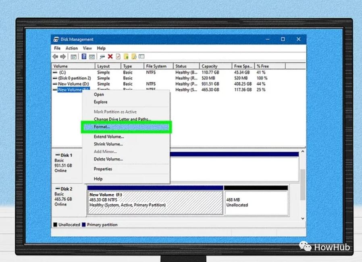The height and width of the screenshot is (262, 362).
Task: Click the show/hide console tree toolbar icon
Action: tap(73, 57)
